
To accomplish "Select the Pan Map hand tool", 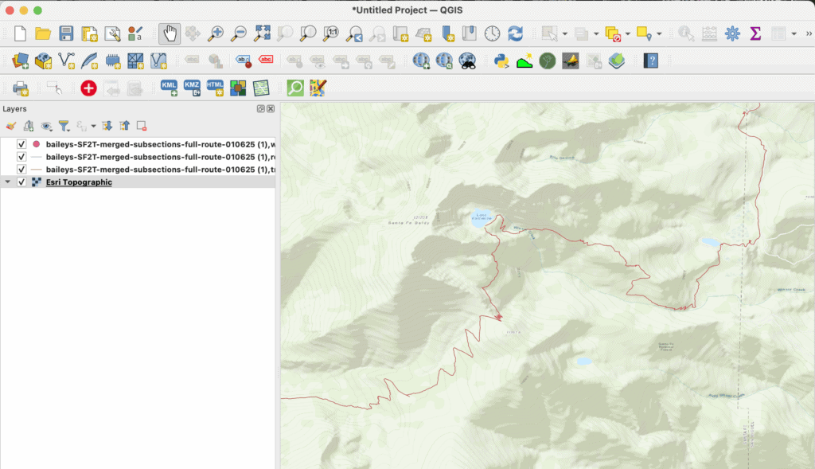I will click(x=169, y=33).
